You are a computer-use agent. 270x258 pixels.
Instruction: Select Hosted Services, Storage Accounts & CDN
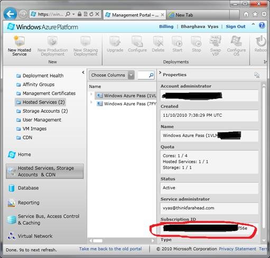click(45, 171)
